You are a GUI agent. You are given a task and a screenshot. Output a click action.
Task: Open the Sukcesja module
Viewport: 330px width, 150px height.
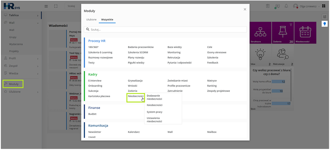tap(93, 91)
